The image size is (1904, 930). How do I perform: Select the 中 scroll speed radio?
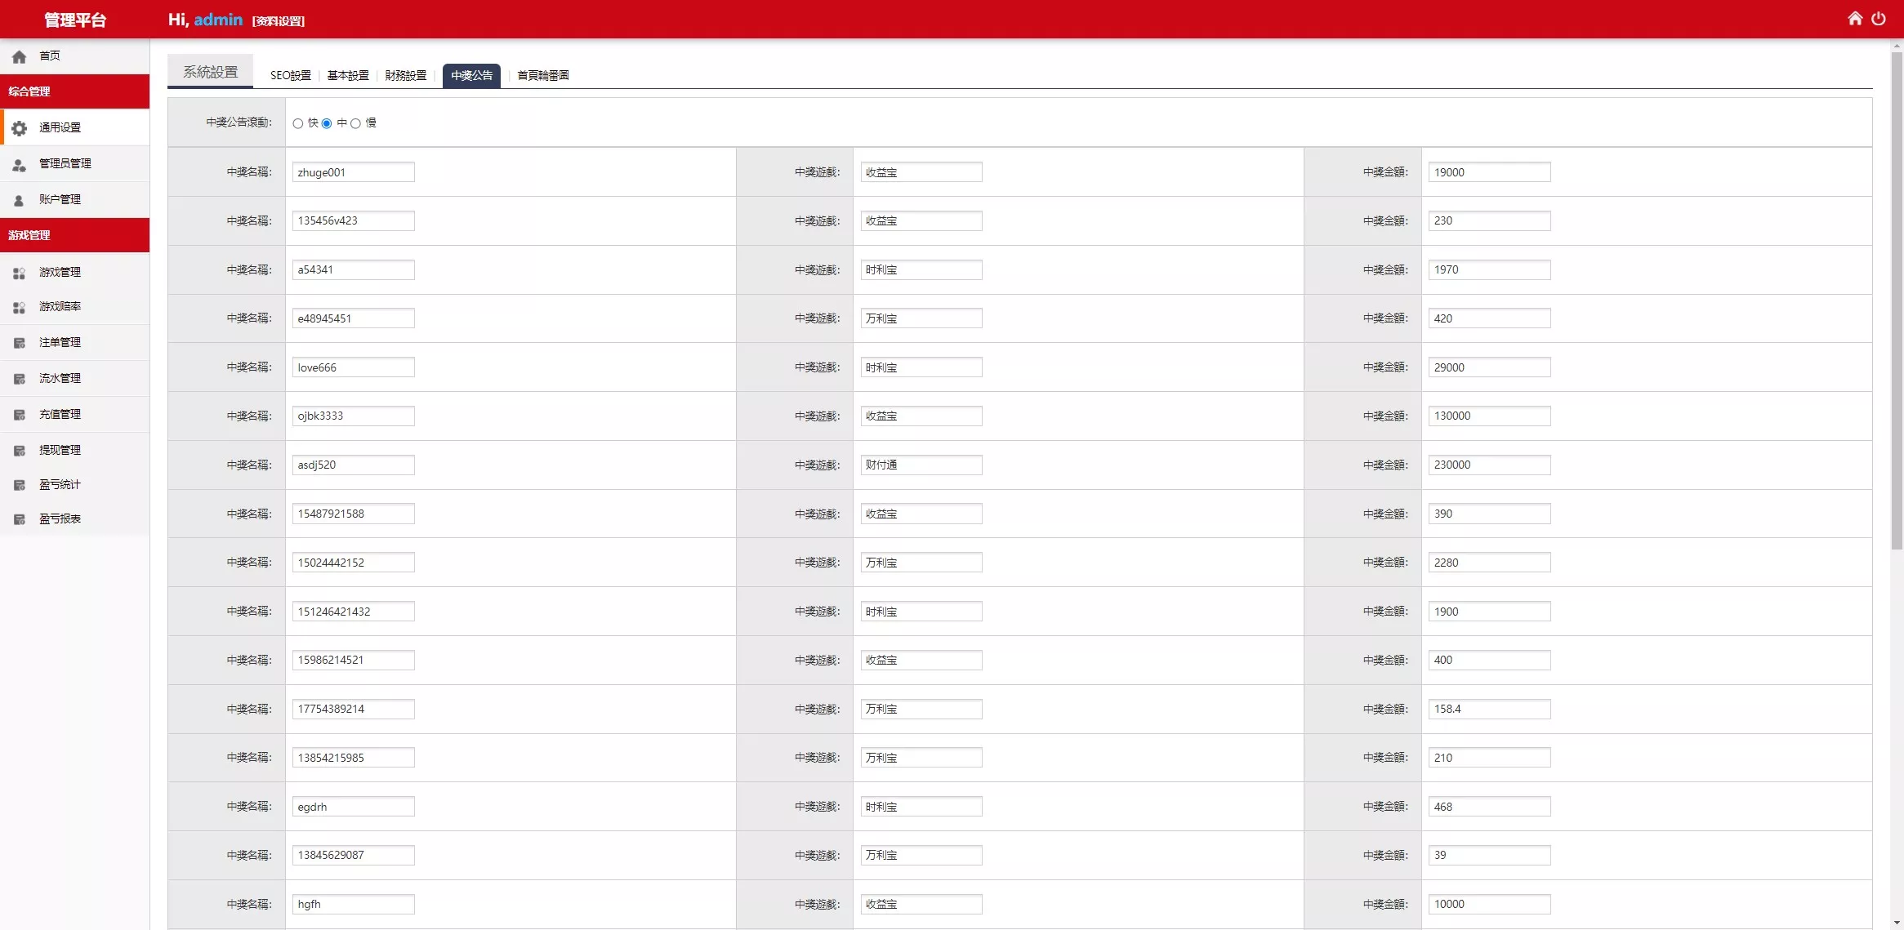point(327,123)
